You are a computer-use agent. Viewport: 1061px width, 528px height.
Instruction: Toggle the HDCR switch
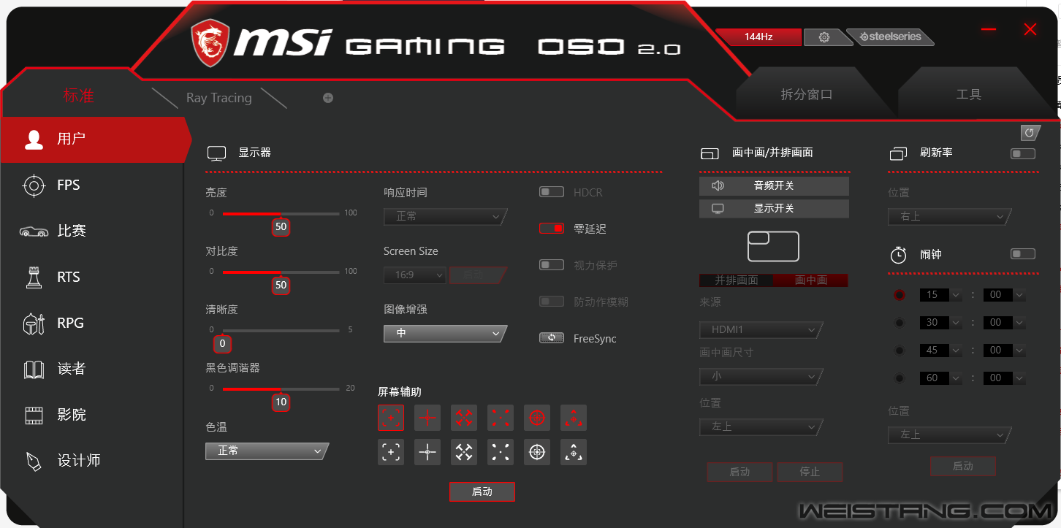[552, 192]
